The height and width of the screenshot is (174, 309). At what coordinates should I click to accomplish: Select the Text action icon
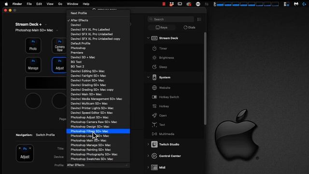coord(154,125)
